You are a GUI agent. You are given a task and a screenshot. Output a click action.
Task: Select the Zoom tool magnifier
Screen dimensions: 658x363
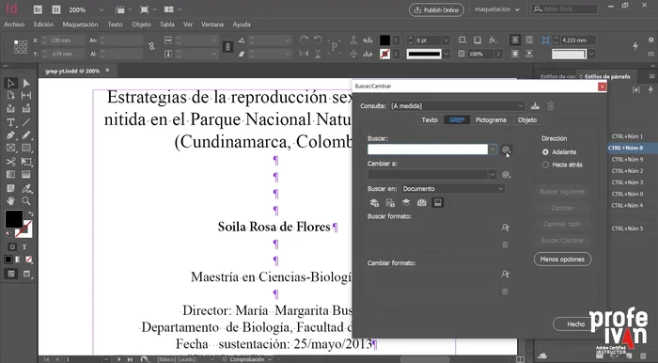tap(26, 201)
